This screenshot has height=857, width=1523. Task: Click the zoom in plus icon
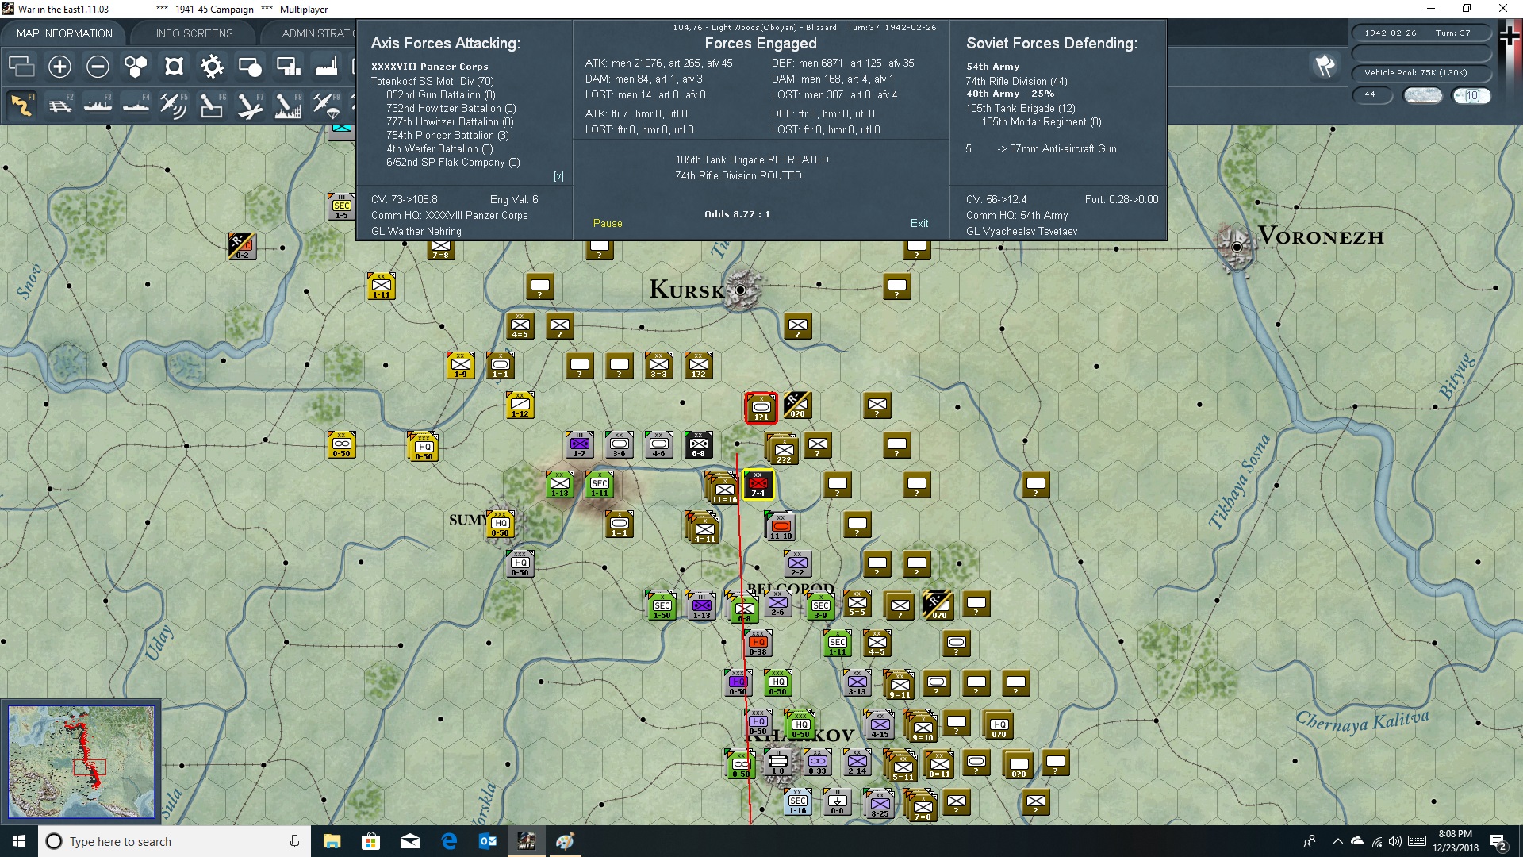[59, 67]
